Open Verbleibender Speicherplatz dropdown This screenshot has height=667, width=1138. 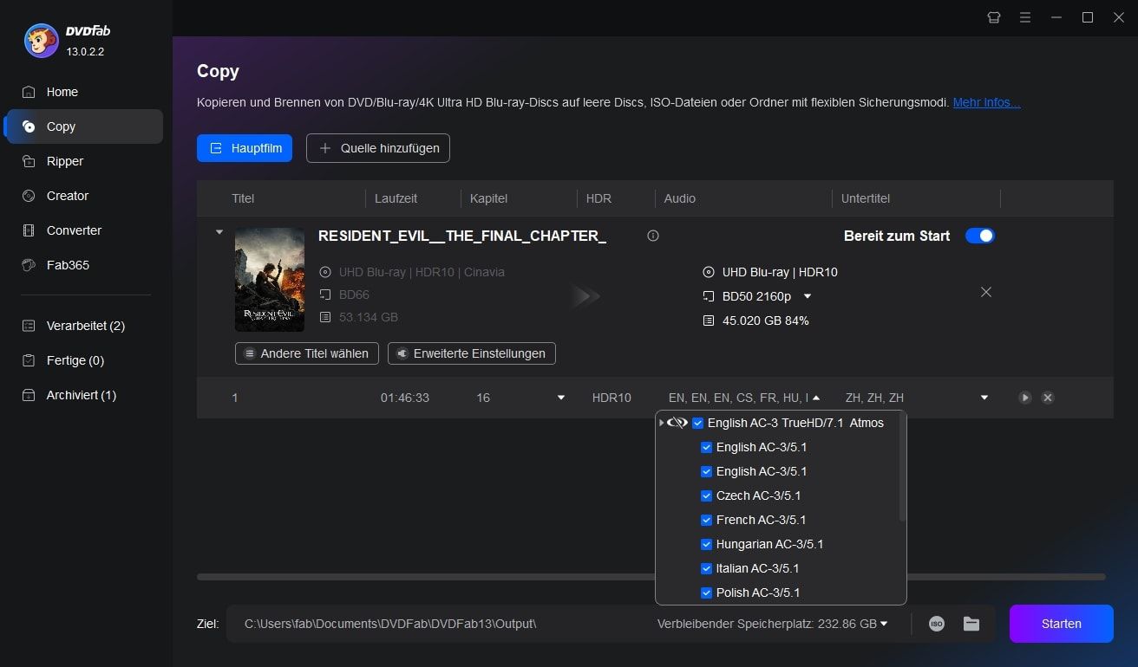(884, 624)
